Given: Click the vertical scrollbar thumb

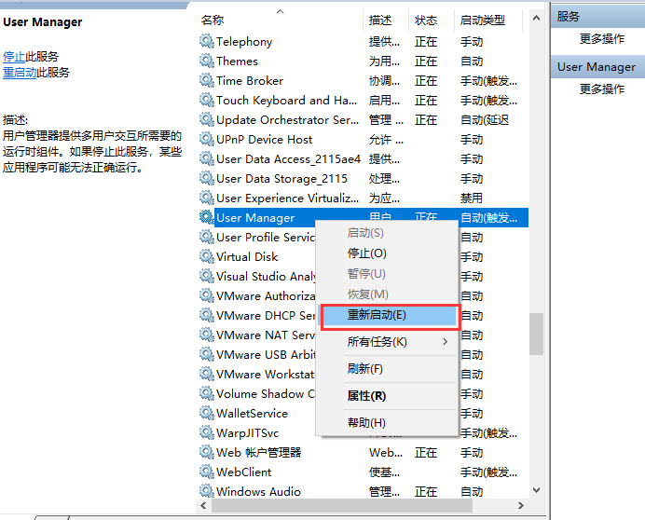Looking at the screenshot, I should coord(536,334).
